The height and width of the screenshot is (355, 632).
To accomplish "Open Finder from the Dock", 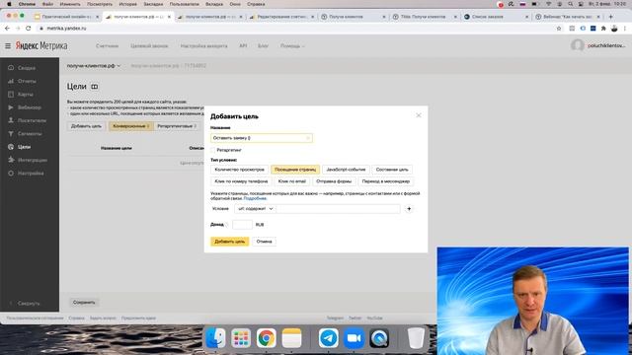I will point(216,337).
